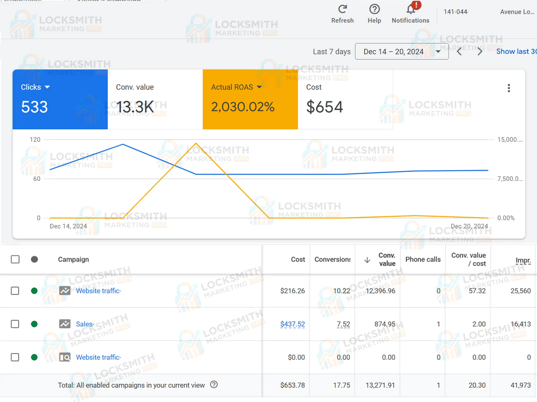
Task: Open the Notifications bell
Action: 410,9
